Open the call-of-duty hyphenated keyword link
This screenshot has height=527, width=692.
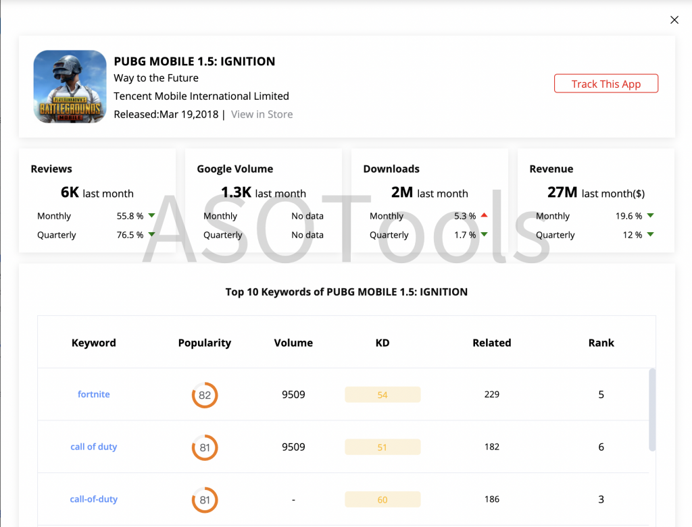pyautogui.click(x=93, y=499)
